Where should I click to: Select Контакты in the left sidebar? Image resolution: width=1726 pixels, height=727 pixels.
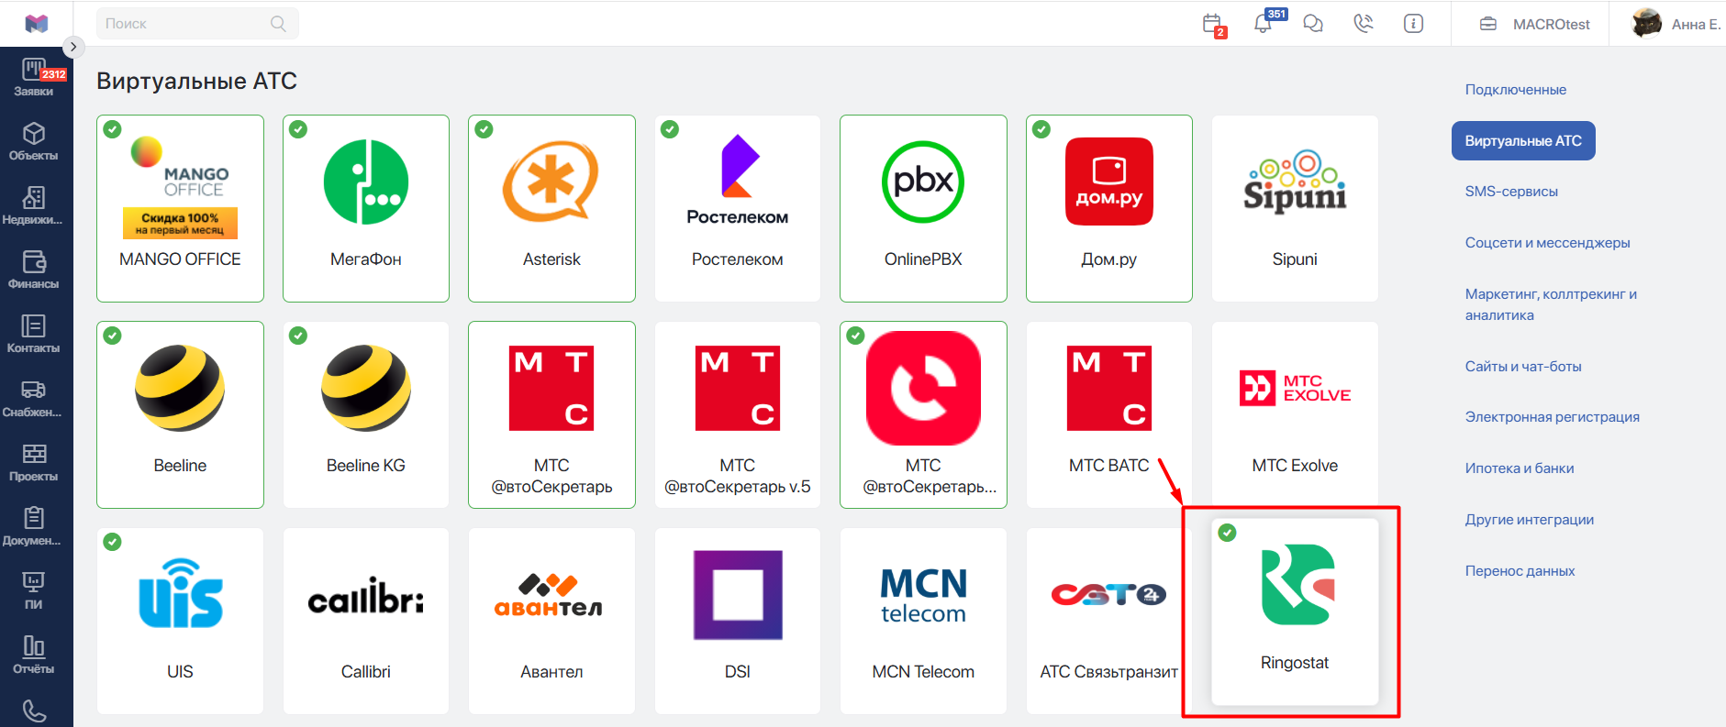(x=34, y=335)
